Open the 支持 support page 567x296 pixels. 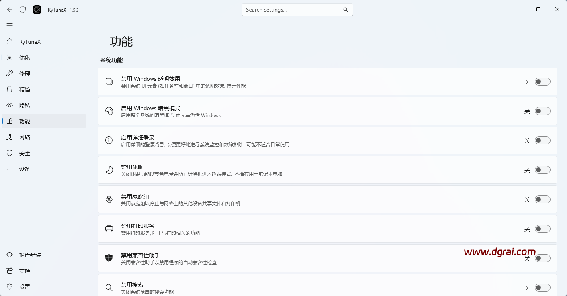[x=24, y=271]
